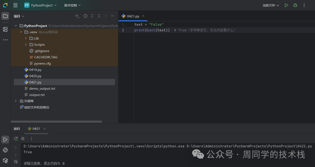Hide the project panel with minus icon
315x167 pixels.
pos(113,16)
